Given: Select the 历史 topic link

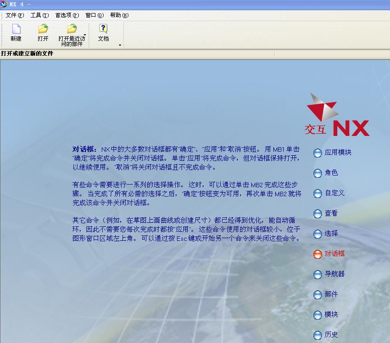Looking at the screenshot, I should point(331,334).
